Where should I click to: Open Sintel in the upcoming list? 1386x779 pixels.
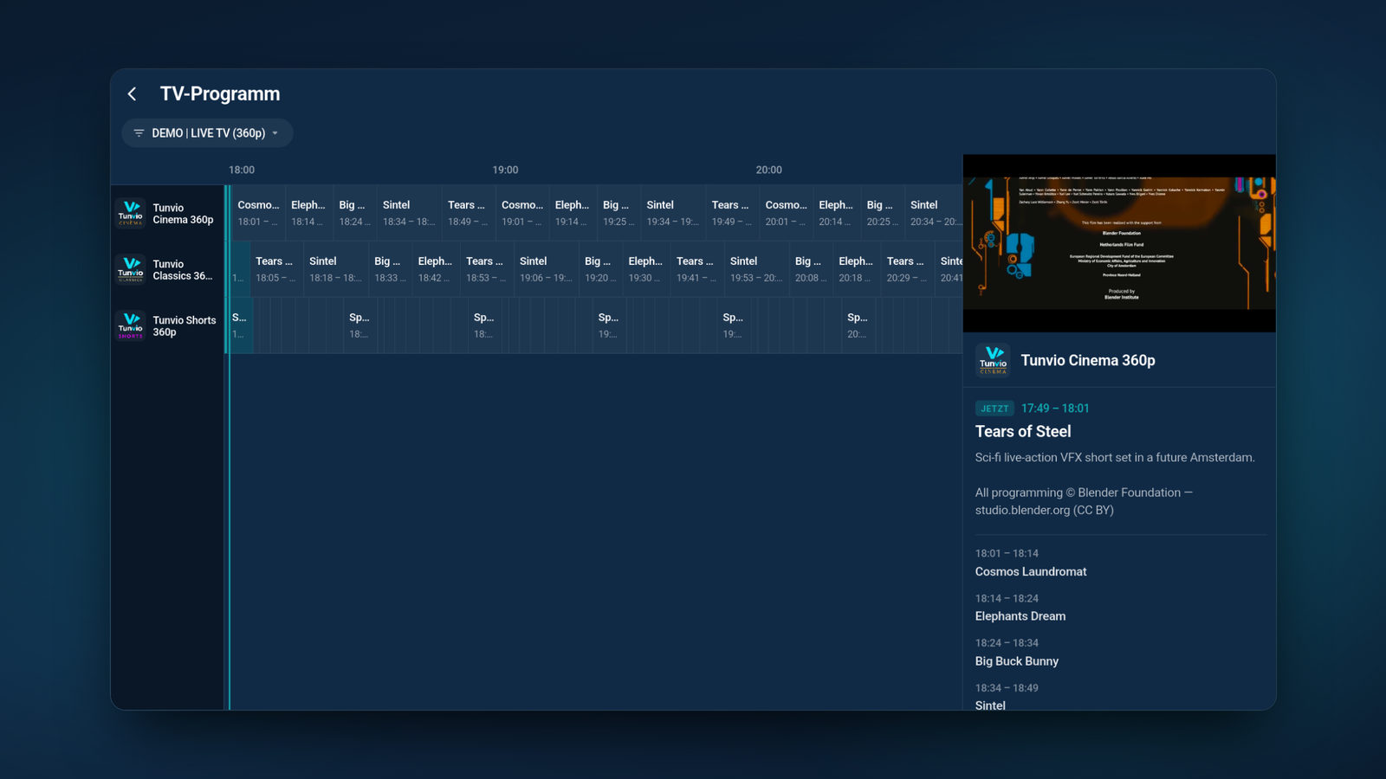pyautogui.click(x=990, y=705)
